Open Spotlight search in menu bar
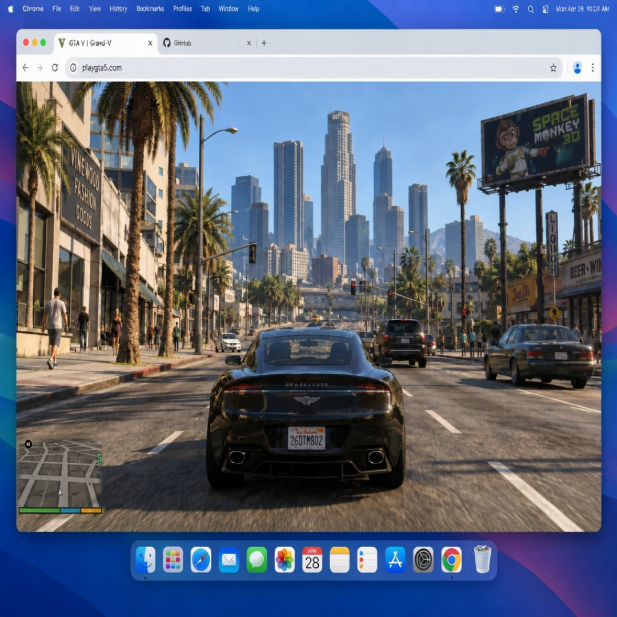 tap(531, 9)
